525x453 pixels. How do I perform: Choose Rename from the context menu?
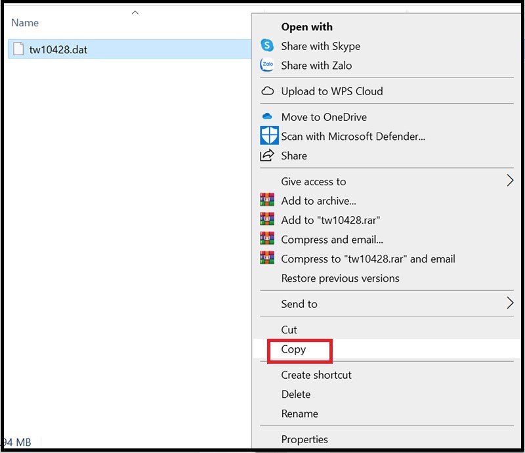tap(299, 414)
